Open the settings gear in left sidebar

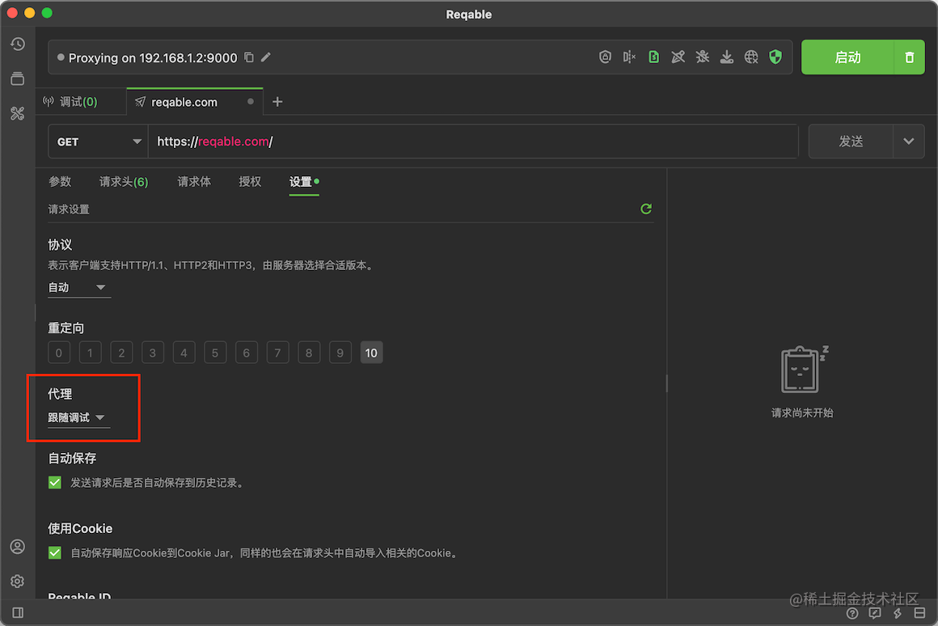pos(17,582)
